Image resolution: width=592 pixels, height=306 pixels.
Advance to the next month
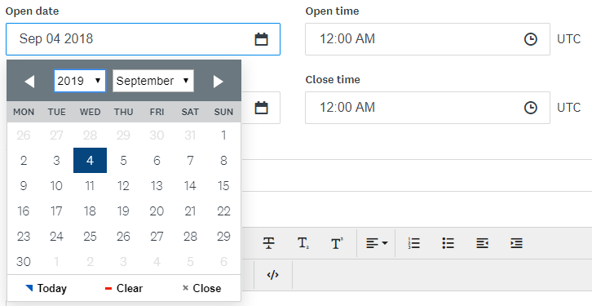coord(219,82)
